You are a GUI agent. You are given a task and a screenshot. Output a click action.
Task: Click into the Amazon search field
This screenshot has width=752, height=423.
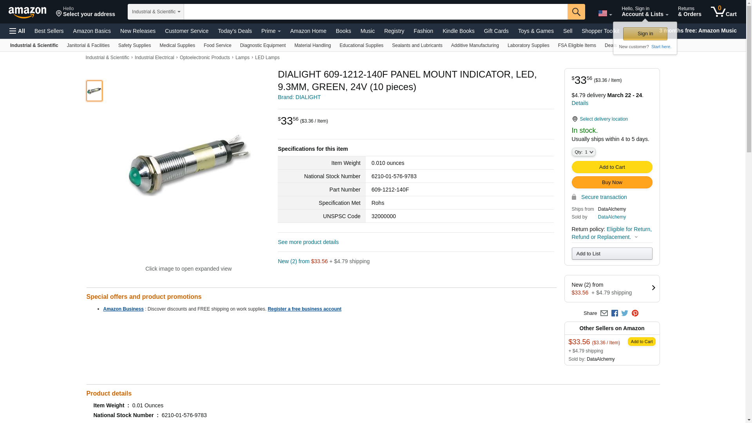(x=376, y=12)
